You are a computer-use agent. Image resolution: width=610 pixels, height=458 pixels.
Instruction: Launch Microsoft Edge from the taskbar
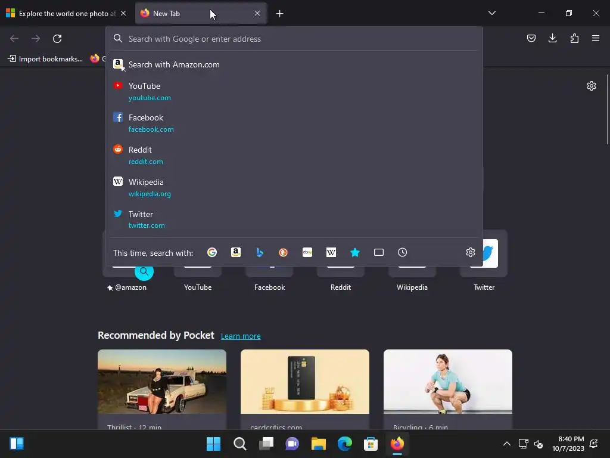(345, 444)
